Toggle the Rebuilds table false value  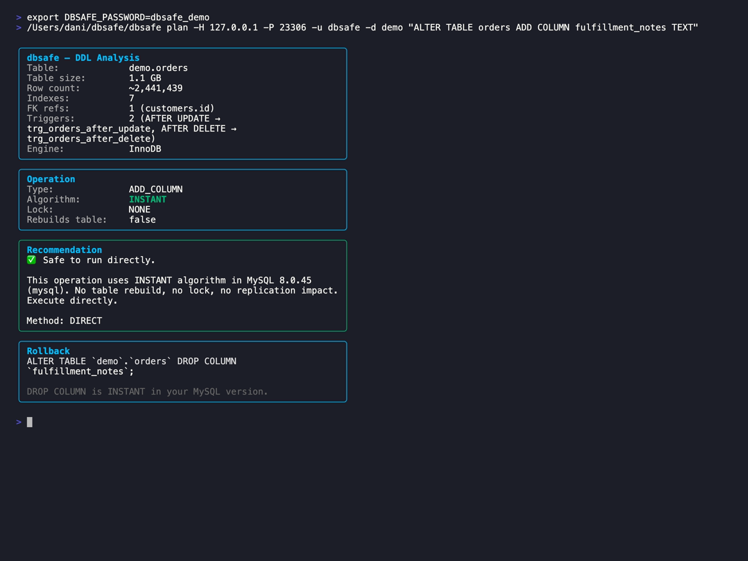coord(142,219)
